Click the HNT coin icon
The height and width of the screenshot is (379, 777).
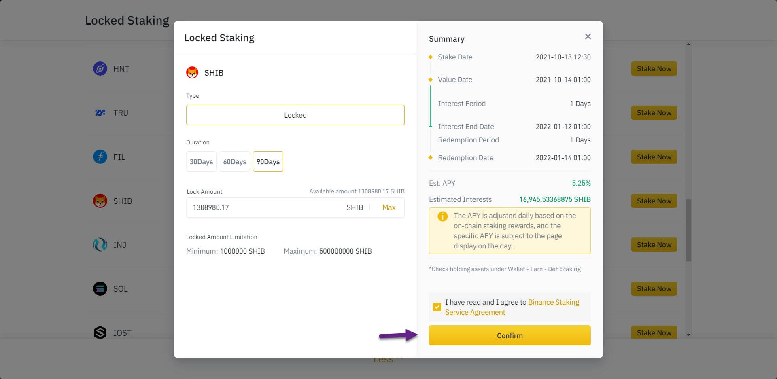pyautogui.click(x=100, y=69)
